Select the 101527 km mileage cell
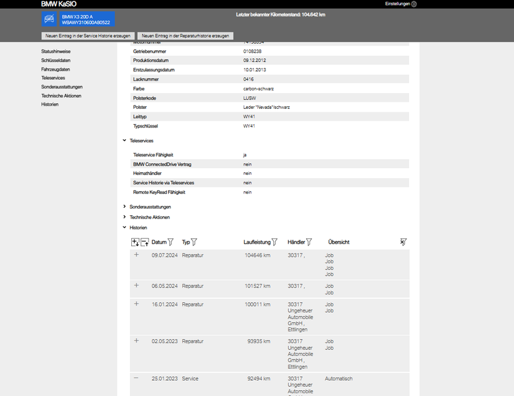This screenshot has height=396, width=514. click(x=257, y=286)
